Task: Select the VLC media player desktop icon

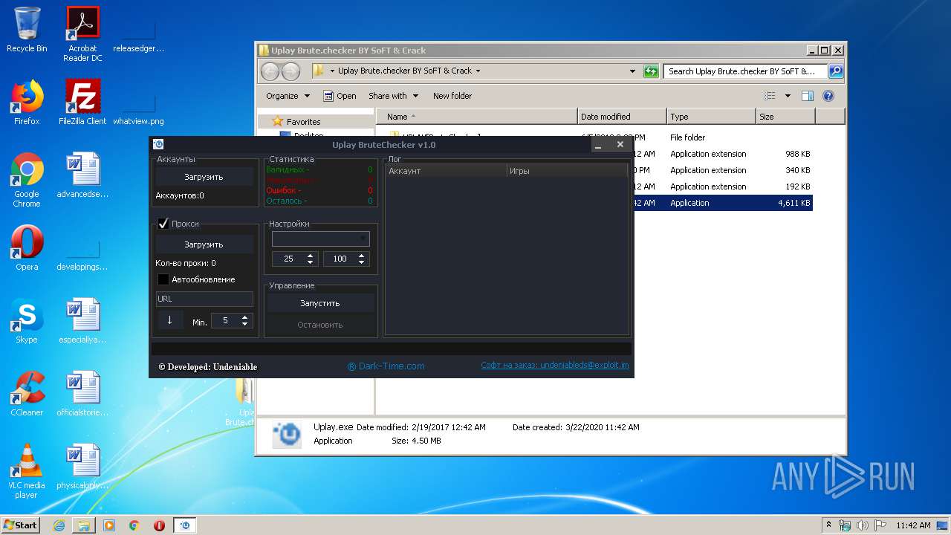Action: (27, 471)
